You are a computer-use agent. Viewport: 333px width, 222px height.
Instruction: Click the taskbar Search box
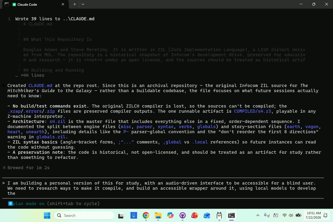(x=84, y=215)
